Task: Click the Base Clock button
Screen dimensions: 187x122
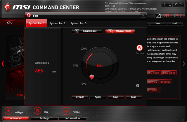Action: click(x=169, y=73)
